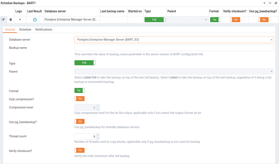Toggle the Format Tar switch in form
The width and height of the screenshot is (279, 164).
coord(79,90)
